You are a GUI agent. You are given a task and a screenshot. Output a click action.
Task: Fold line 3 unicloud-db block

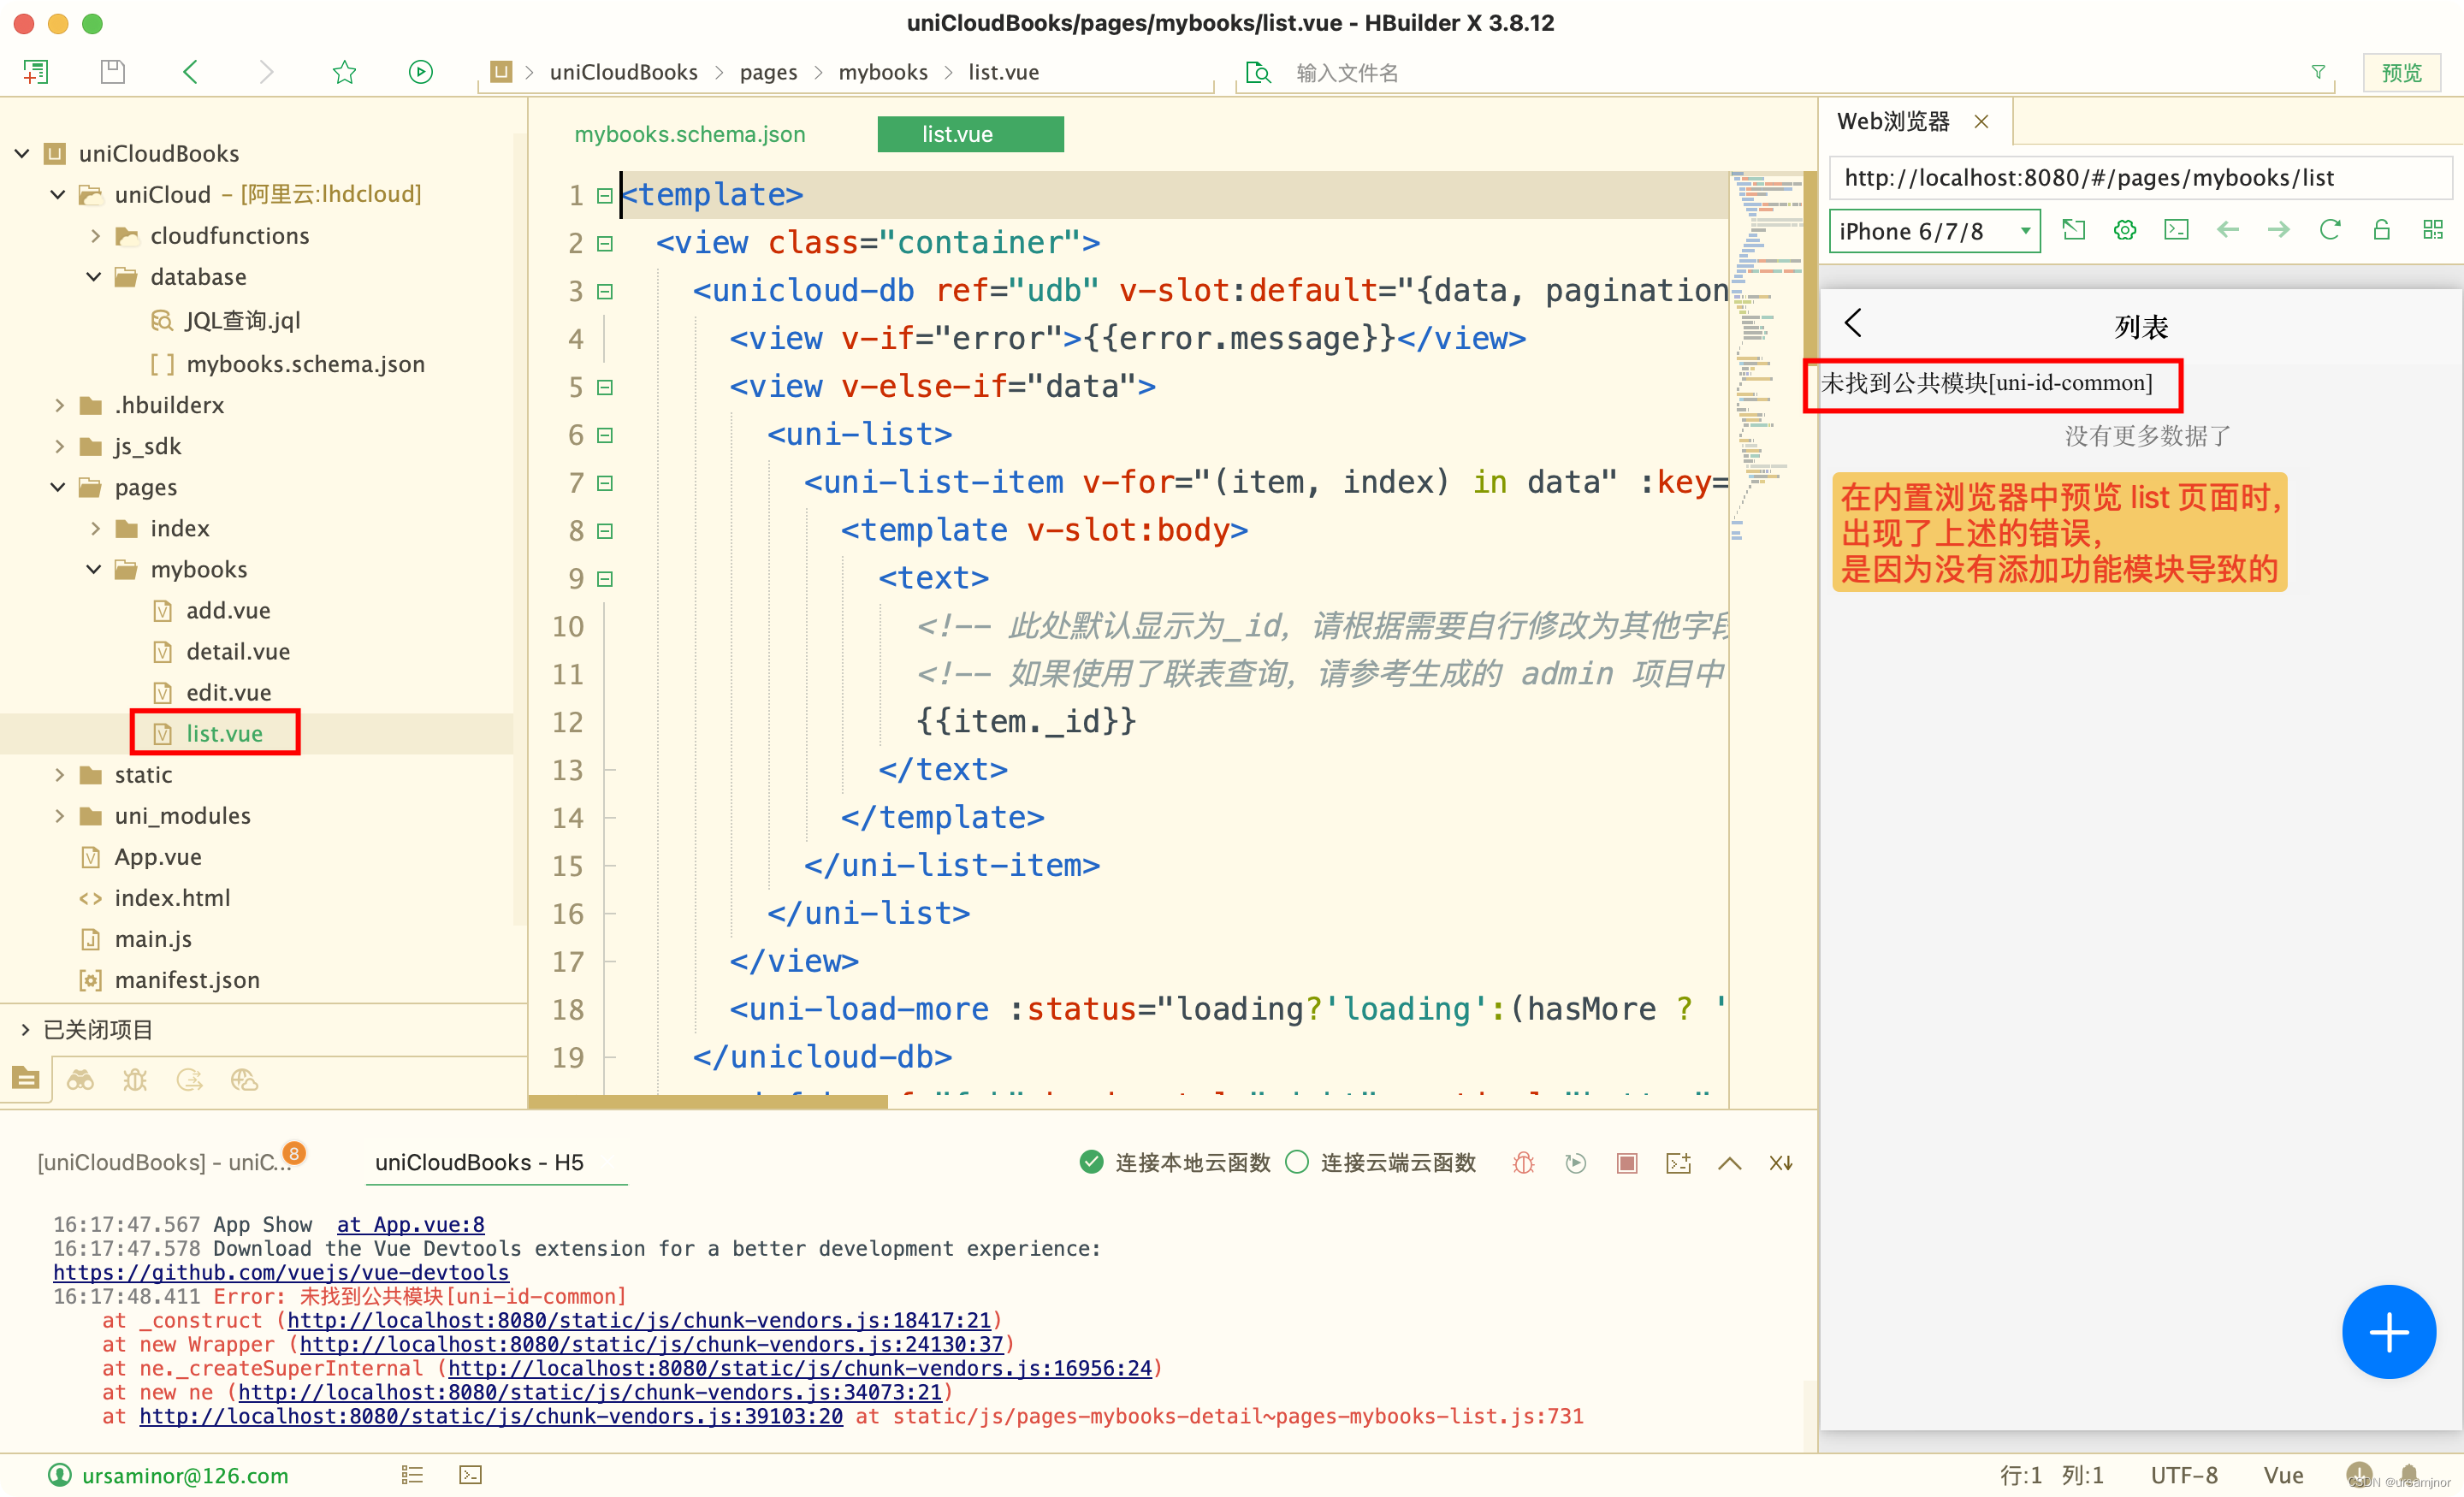[605, 291]
